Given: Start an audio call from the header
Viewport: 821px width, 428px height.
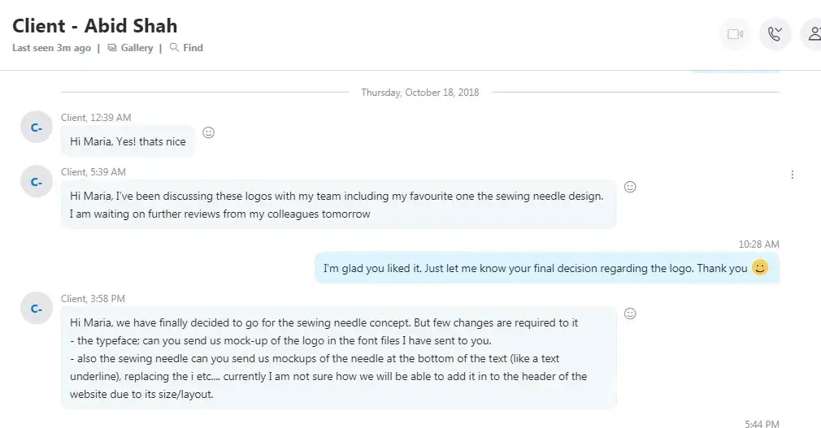Looking at the screenshot, I should point(775,34).
